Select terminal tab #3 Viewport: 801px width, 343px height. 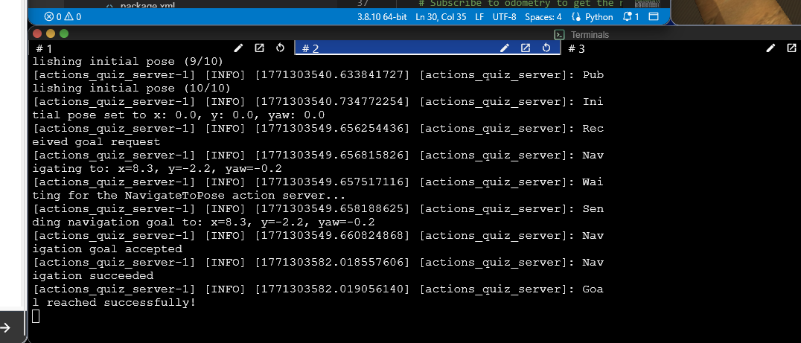pyautogui.click(x=576, y=48)
